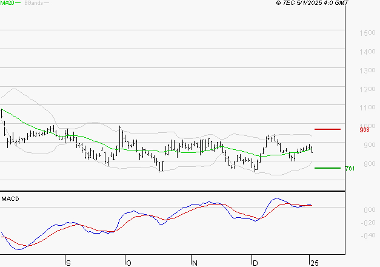Click the 1300 price axis label
This screenshot has height=267, width=380.
coord(367,70)
